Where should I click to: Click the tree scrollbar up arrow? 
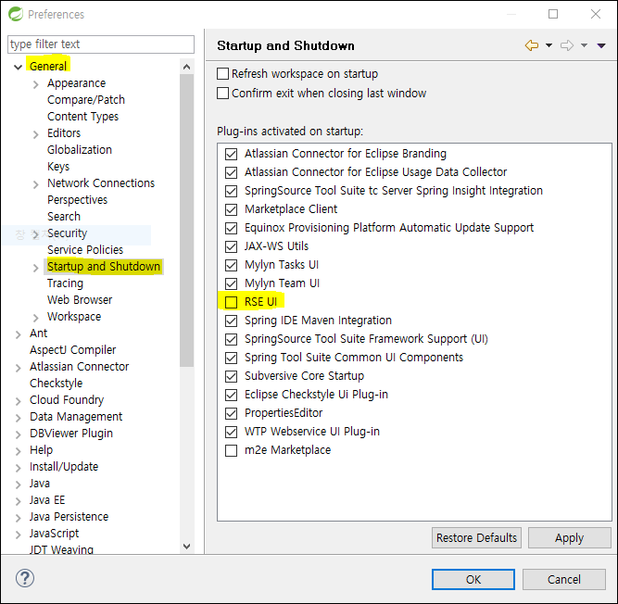[x=187, y=67]
